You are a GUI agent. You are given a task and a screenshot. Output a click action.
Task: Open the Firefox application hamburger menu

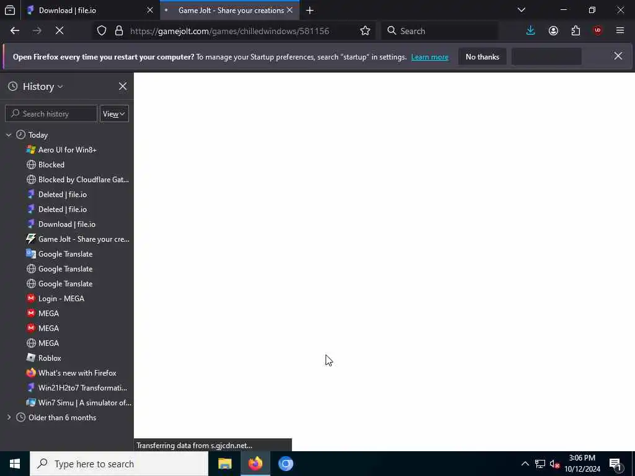620,31
